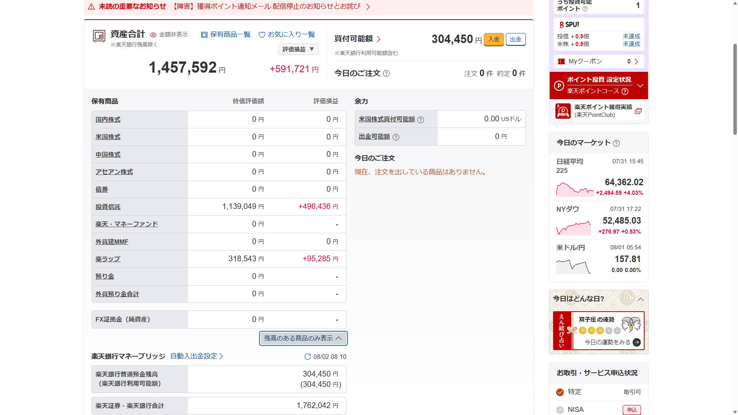738x415 pixels.
Task: Click the 未達成 status for 米株 +0.5倍
Action: pyautogui.click(x=632, y=44)
